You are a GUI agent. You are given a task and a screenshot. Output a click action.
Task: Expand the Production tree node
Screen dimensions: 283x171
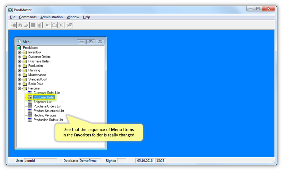20,66
